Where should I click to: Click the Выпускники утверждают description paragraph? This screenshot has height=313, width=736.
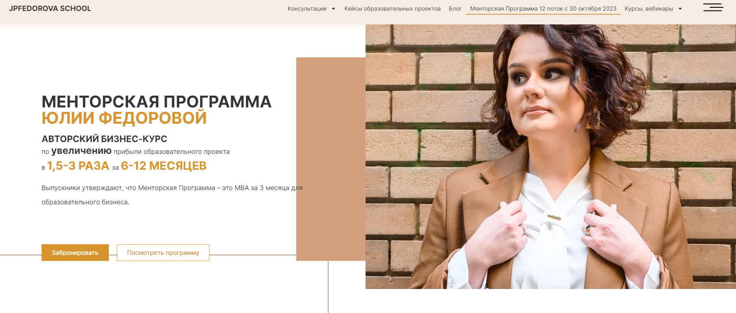click(172, 195)
